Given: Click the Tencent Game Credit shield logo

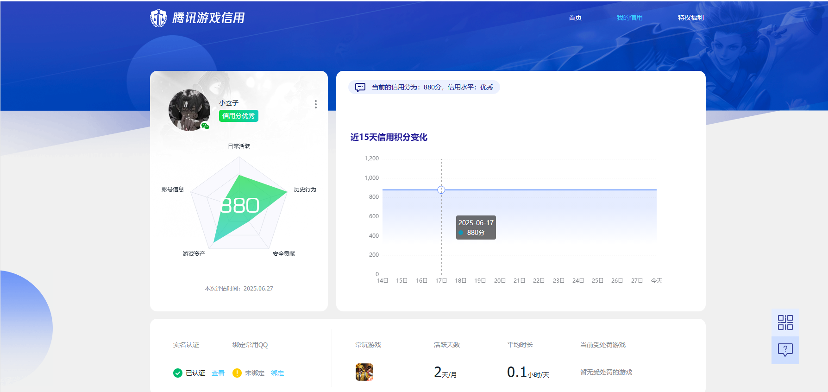Looking at the screenshot, I should (x=158, y=18).
